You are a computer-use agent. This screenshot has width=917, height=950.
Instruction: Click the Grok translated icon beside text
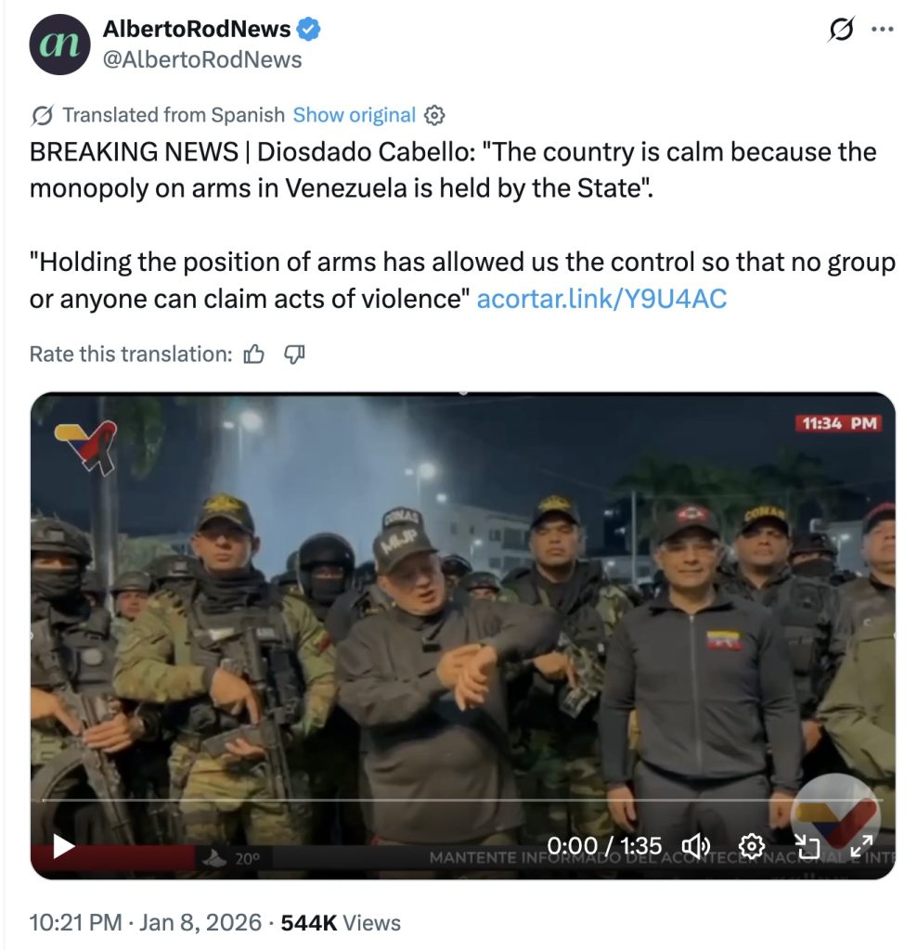click(43, 115)
